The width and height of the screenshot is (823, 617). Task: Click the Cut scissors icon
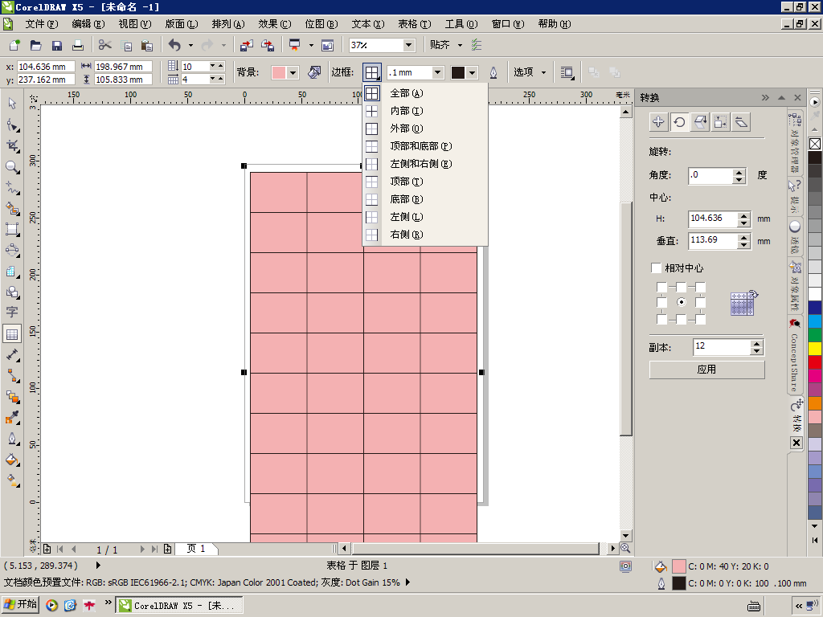coord(105,46)
